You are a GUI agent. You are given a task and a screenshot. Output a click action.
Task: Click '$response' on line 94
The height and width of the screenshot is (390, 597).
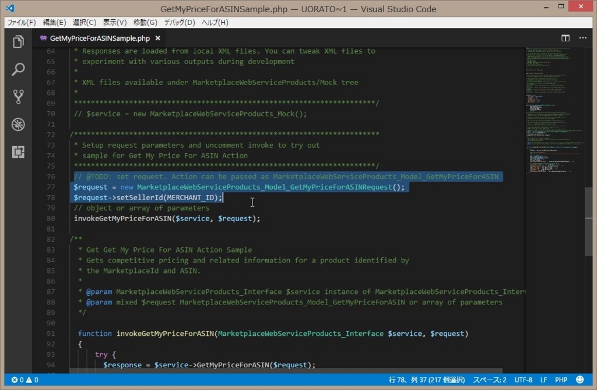tap(122, 365)
